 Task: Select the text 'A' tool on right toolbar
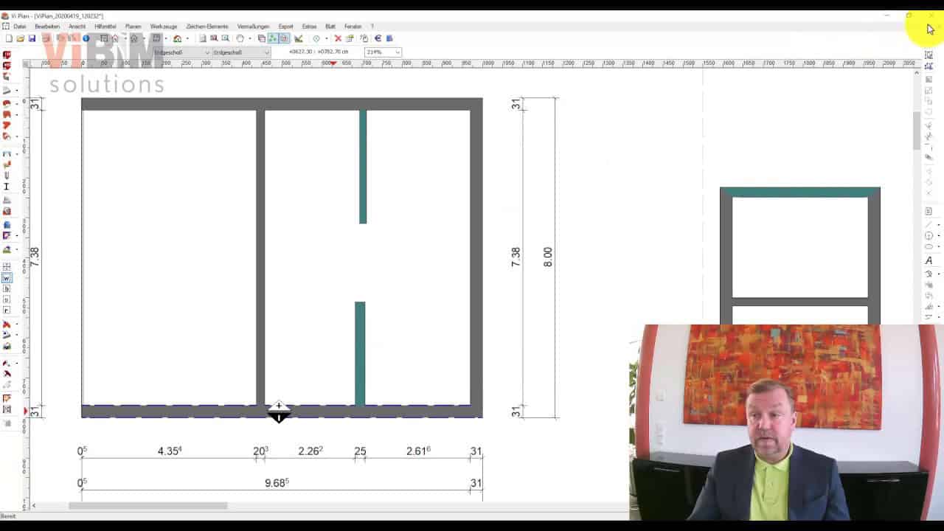(929, 260)
